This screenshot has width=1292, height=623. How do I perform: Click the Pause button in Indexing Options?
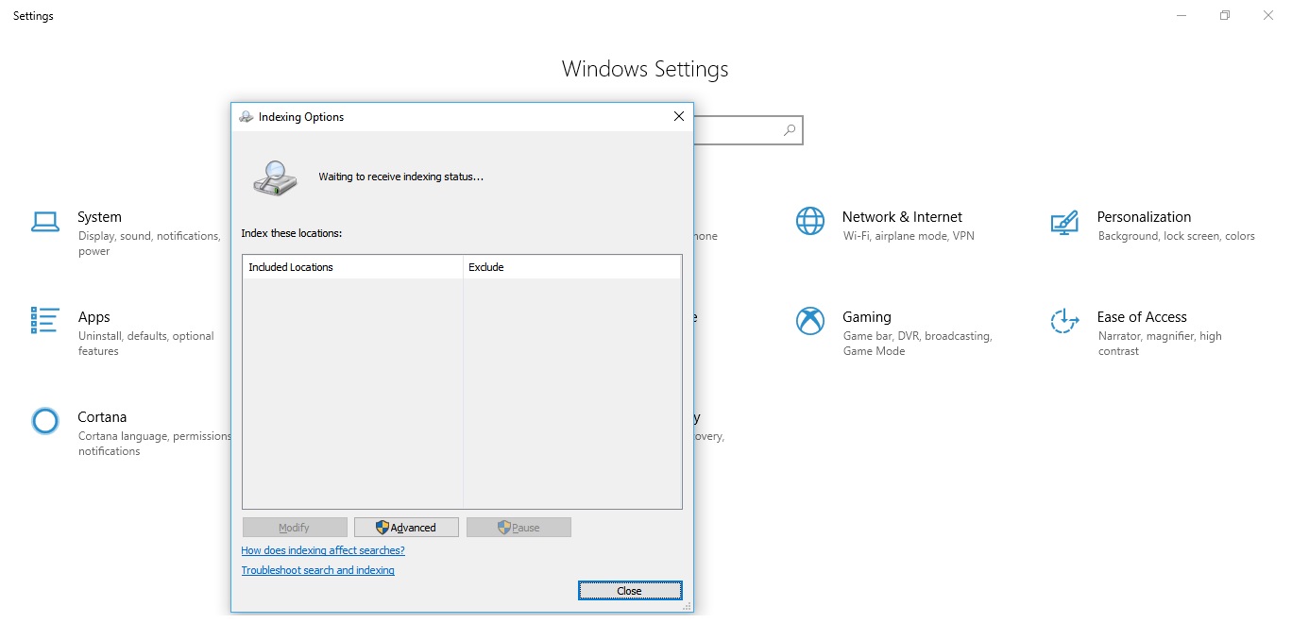[x=518, y=528]
